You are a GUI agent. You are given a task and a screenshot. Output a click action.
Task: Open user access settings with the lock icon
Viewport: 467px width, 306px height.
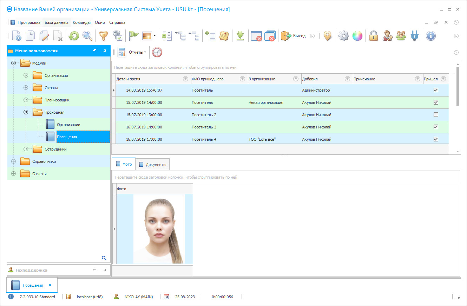[x=374, y=36]
